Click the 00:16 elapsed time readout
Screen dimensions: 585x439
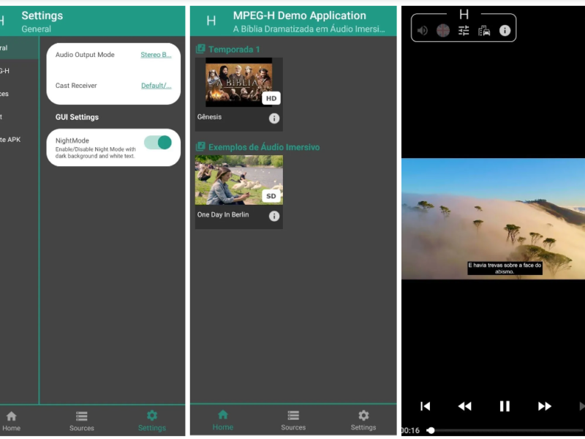[x=410, y=430]
